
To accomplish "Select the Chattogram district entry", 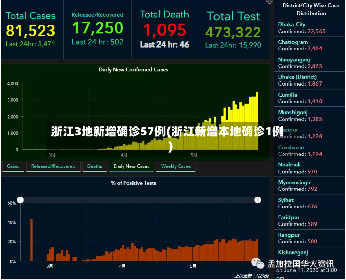I will 310,45.
